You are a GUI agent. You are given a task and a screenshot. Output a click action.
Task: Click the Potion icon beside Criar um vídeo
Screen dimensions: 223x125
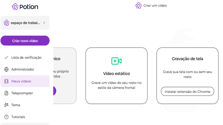point(139,6)
